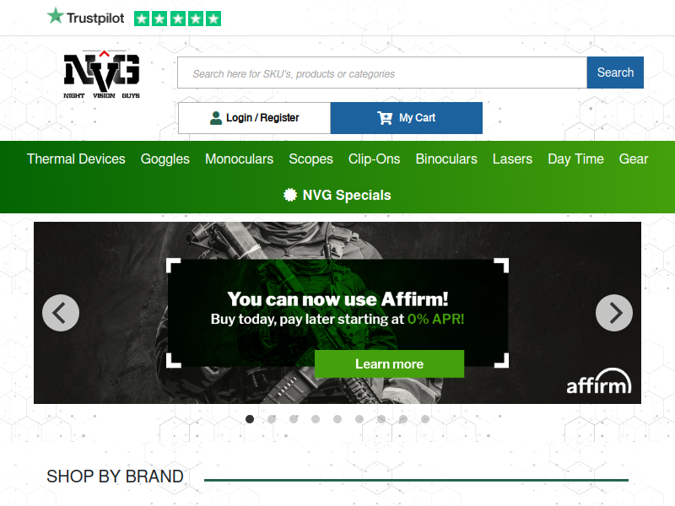This screenshot has height=506, width=675.
Task: Click the NVG Specials badge icon
Action: coord(290,195)
